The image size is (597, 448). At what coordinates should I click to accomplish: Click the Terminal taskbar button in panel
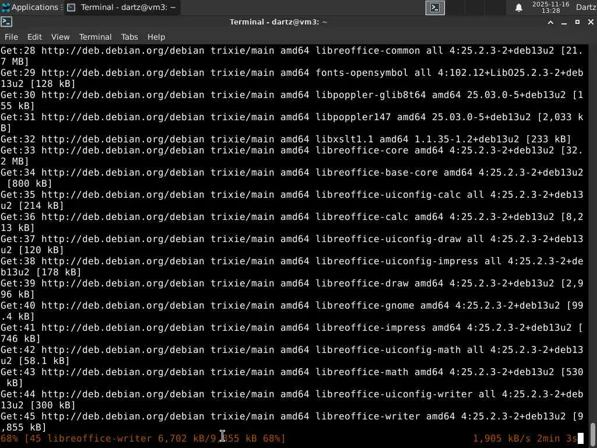(x=122, y=7)
